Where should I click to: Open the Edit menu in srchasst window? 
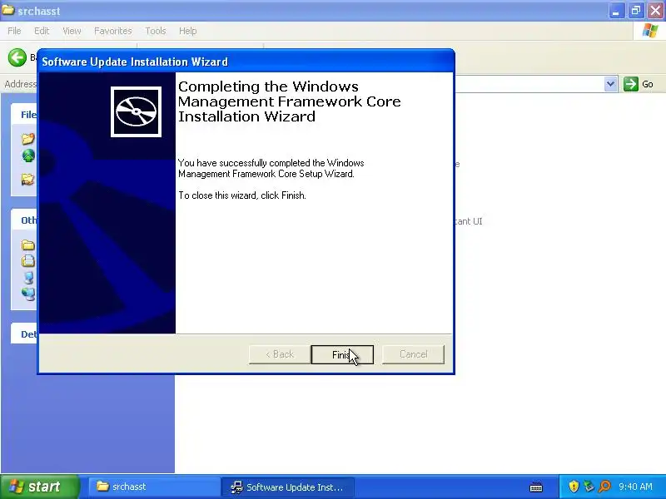tap(42, 31)
